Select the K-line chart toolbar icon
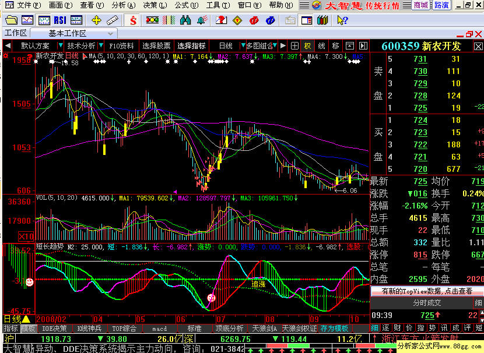The width and height of the screenshot is (484, 353). pos(44,20)
